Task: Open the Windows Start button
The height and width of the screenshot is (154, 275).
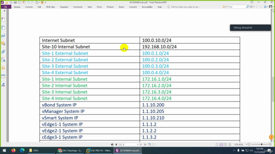Action: point(4,150)
